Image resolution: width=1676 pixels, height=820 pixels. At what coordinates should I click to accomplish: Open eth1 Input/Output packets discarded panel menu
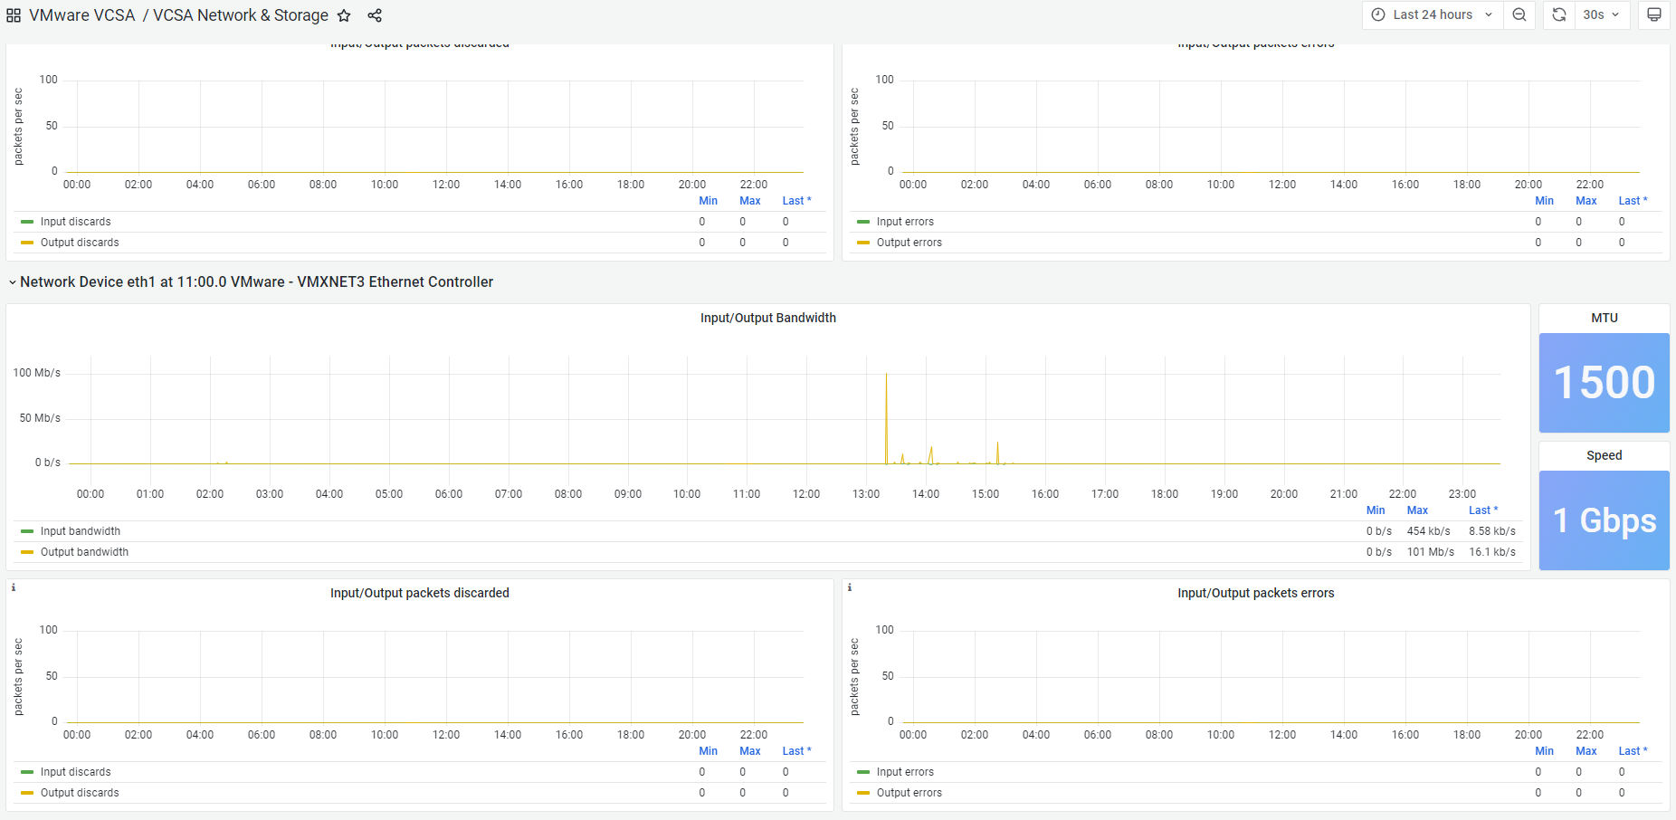point(420,593)
